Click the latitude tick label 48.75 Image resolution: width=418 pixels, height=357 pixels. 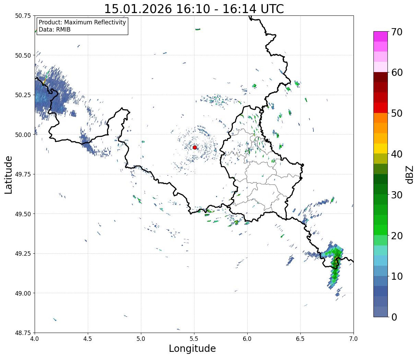pos(23,333)
